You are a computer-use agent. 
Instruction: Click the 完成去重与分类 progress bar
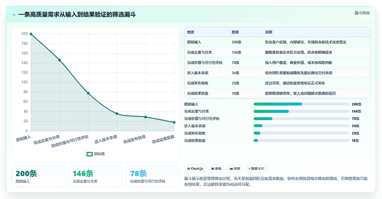301,111
